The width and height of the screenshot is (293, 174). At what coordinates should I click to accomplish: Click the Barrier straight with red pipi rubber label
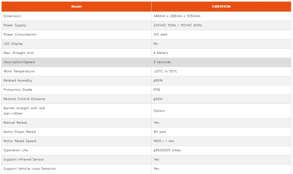[x=24, y=111]
